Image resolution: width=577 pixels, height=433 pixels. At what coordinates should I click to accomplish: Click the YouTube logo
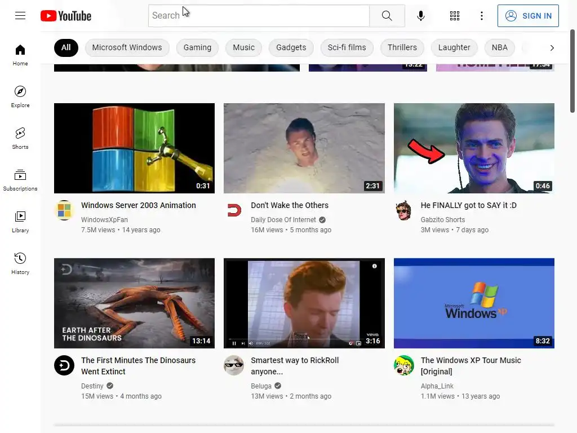point(66,16)
